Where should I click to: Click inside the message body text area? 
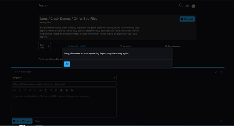[x=64, y=105]
